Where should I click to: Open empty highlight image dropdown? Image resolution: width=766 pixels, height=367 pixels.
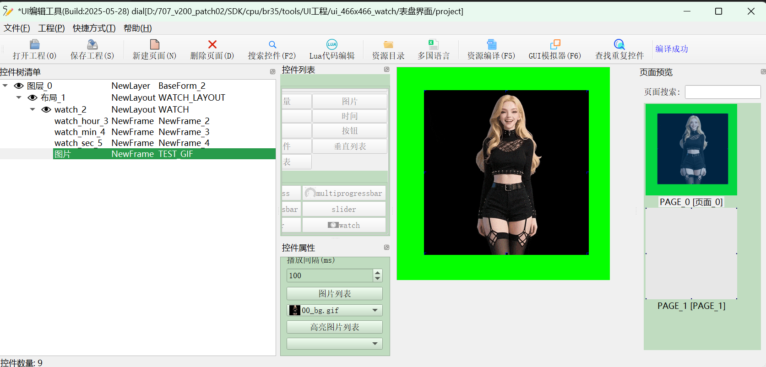click(x=335, y=344)
